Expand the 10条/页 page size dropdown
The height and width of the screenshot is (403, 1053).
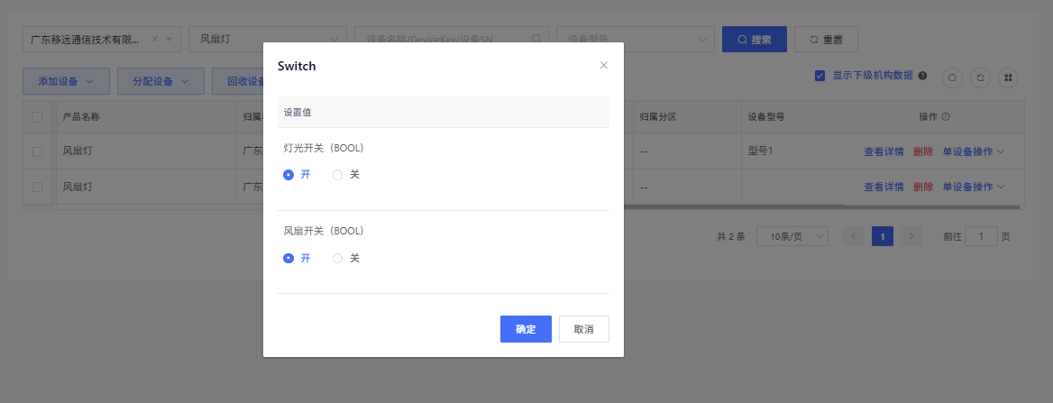point(792,236)
